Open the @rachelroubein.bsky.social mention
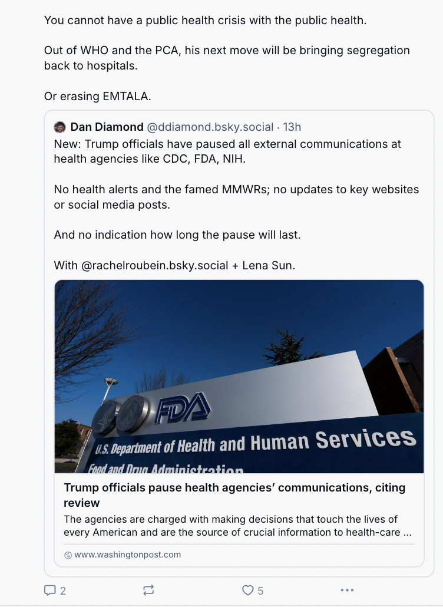 coord(154,266)
